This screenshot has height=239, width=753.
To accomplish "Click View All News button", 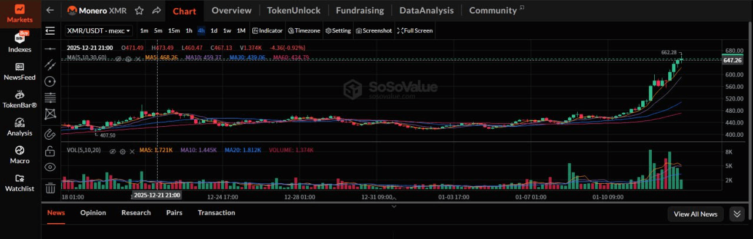I will tap(695, 214).
